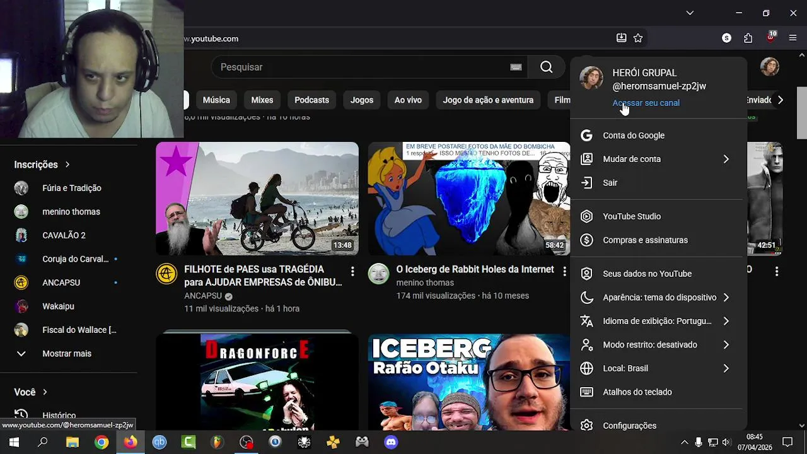Click the Aparência moon icon
The height and width of the screenshot is (454, 807).
(x=586, y=298)
